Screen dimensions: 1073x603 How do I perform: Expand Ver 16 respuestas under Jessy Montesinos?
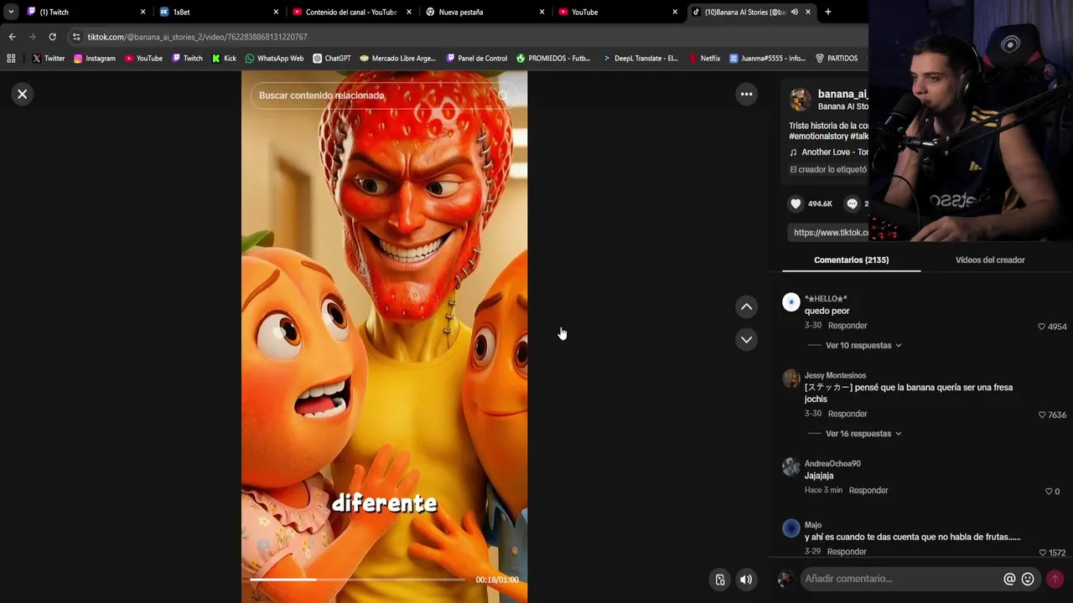pos(863,434)
